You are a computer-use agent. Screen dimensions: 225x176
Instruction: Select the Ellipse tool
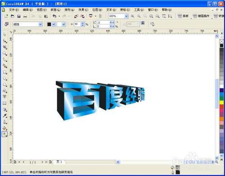tap(4, 78)
